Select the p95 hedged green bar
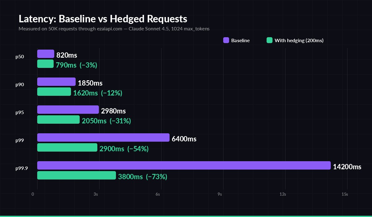This screenshot has width=372, height=217. [x=59, y=119]
